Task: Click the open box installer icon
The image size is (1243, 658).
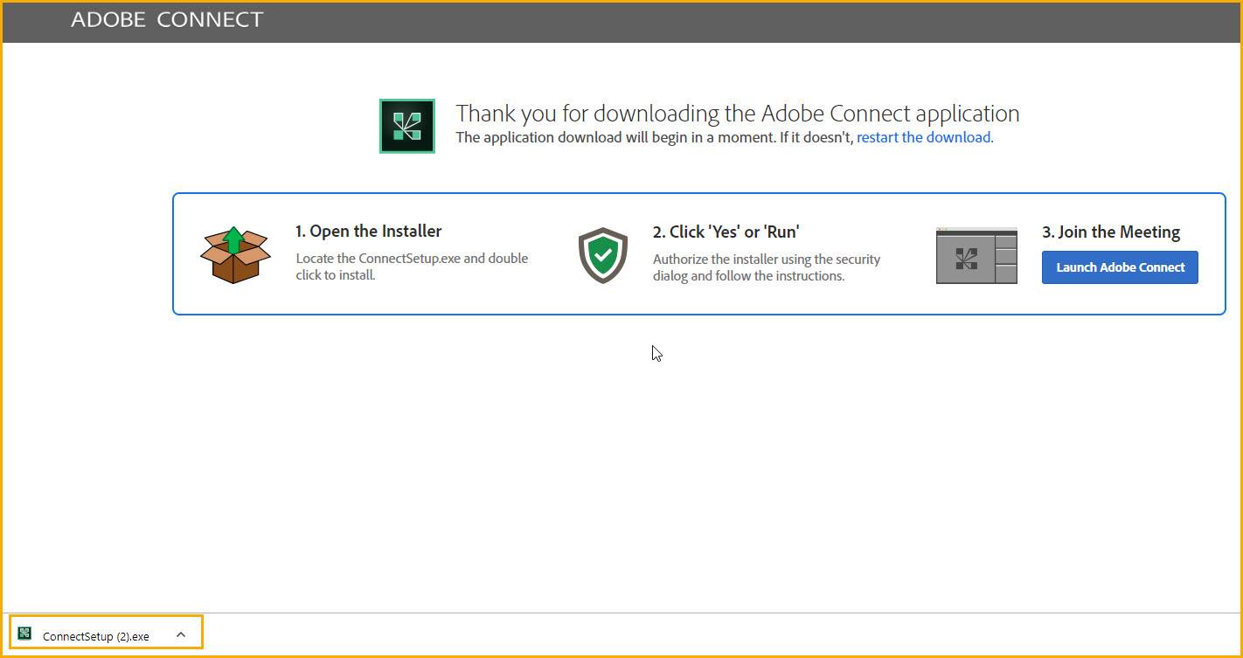Action: point(235,254)
